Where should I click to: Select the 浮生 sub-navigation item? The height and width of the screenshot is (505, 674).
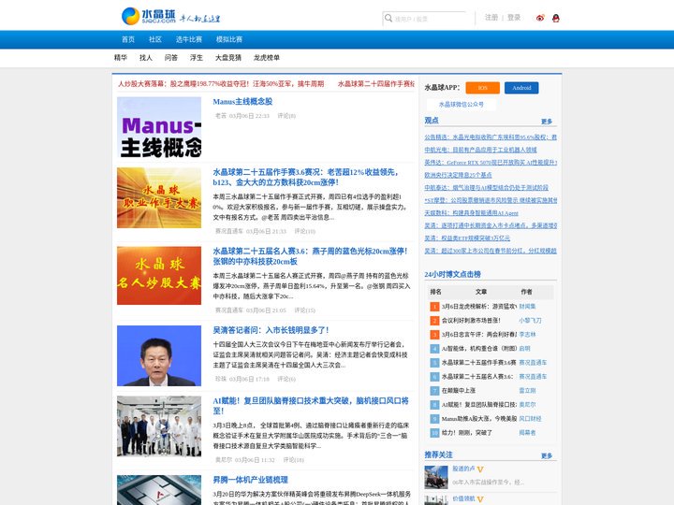(197, 58)
